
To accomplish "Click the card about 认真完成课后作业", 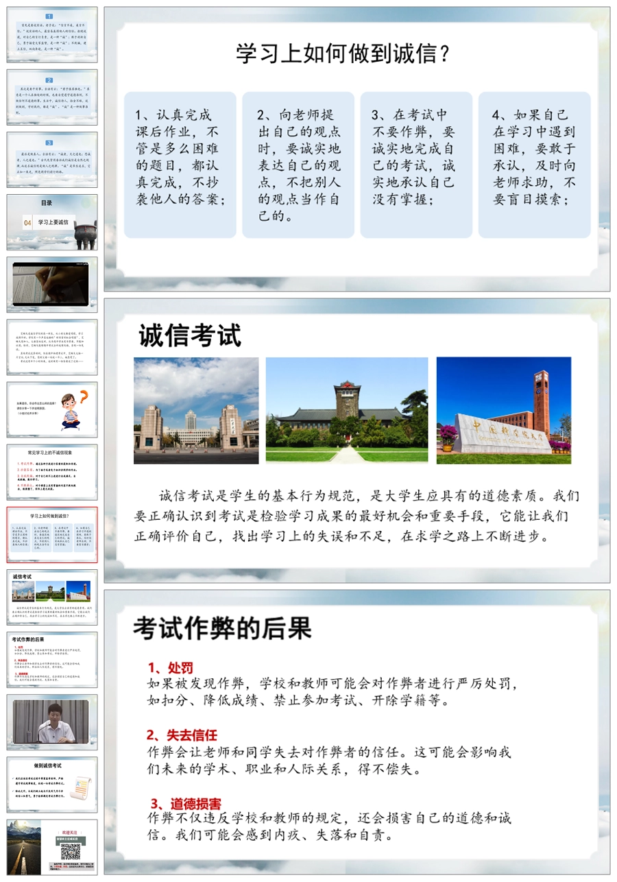I will (180, 165).
